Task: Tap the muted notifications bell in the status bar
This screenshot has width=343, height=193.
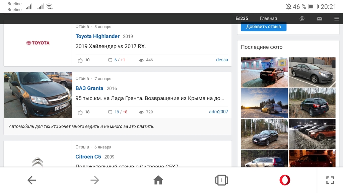Action: pos(288,7)
